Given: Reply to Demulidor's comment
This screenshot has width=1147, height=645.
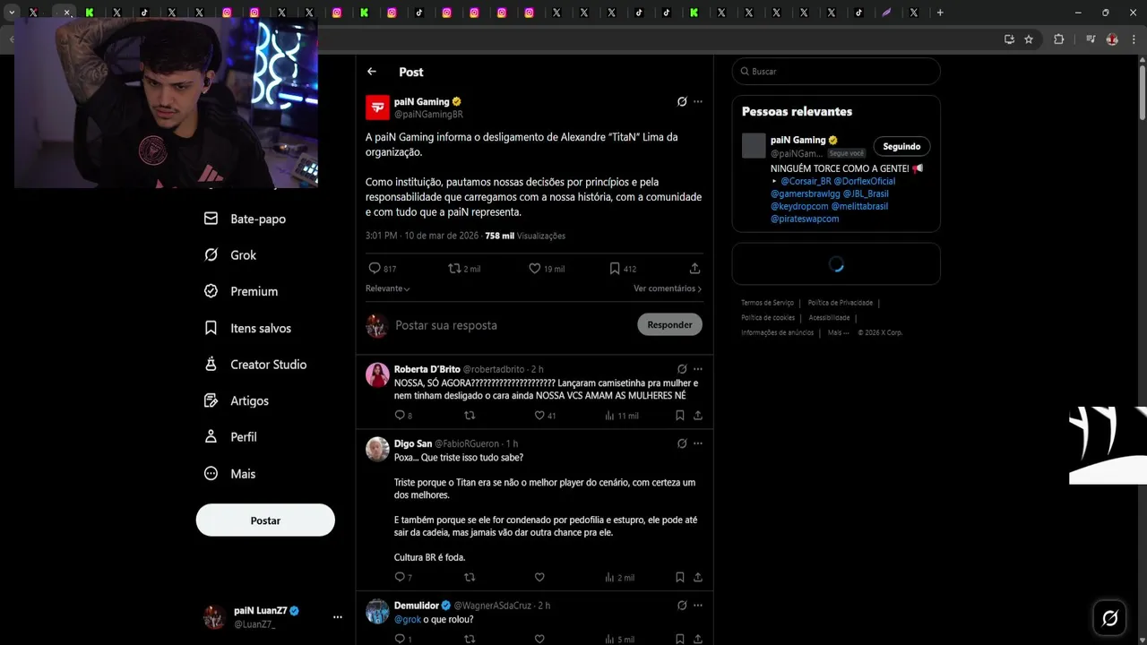Looking at the screenshot, I should pyautogui.click(x=400, y=639).
